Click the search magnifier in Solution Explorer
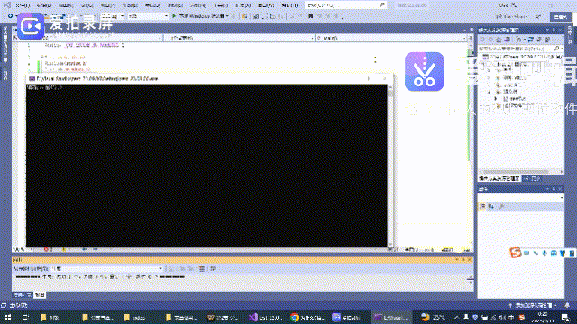Image resolution: width=577 pixels, height=324 pixels. tap(557, 48)
